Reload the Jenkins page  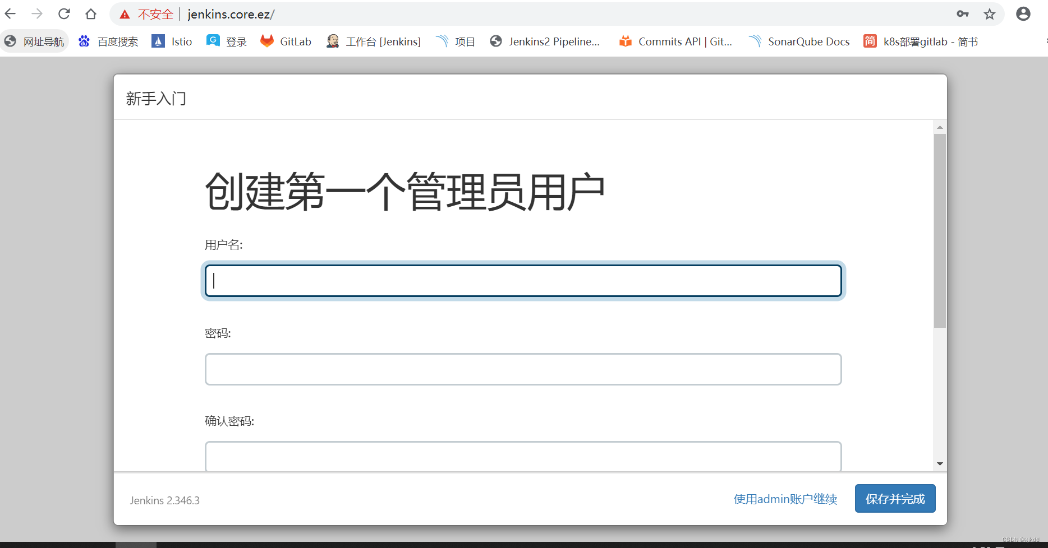pyautogui.click(x=64, y=14)
